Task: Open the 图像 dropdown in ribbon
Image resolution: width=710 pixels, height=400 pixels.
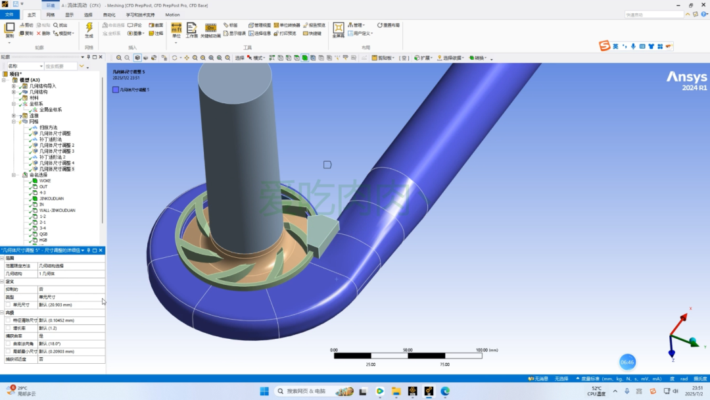Action: click(x=135, y=34)
